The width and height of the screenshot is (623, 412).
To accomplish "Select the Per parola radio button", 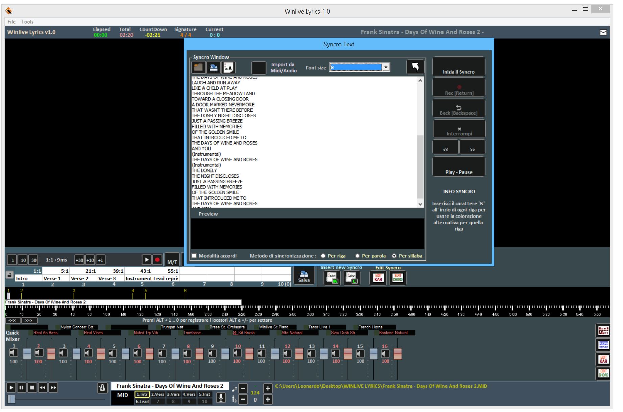I will point(357,256).
